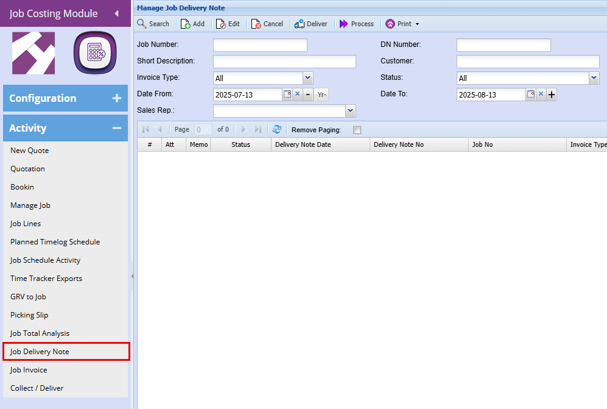This screenshot has width=607, height=409.
Task: Collapse the Job Costing Module sidebar arrow
Action: [x=116, y=13]
